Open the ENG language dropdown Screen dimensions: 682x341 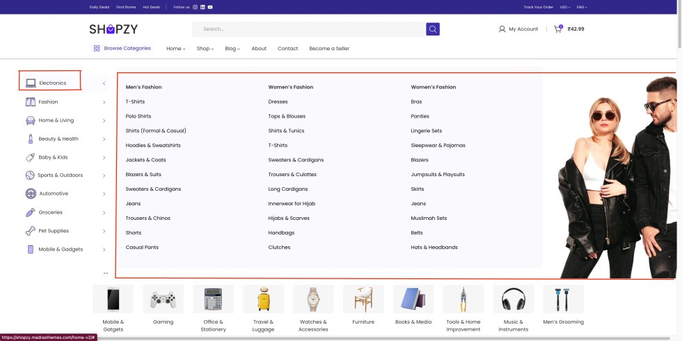(x=582, y=7)
